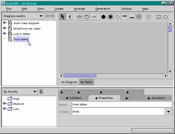Click the diagram scroll-up arrow
175x134 pixels.
click(x=170, y=24)
